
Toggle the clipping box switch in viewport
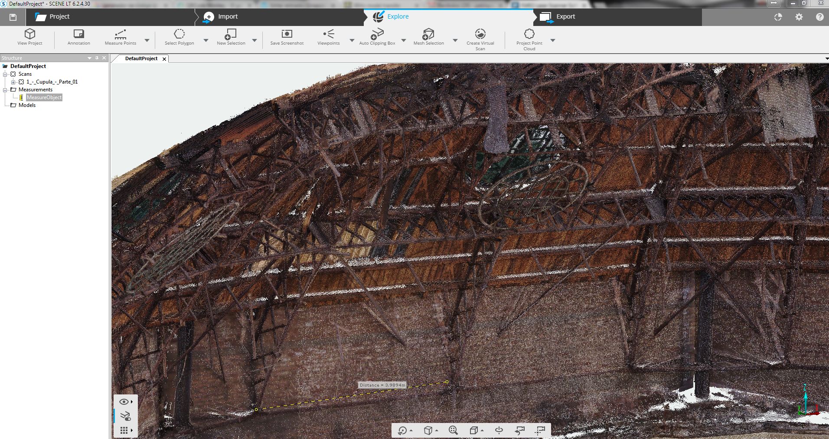(125, 416)
